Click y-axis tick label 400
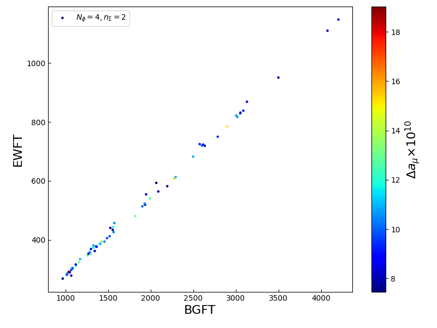Screen dimensions: 437x328 [x=38, y=240]
